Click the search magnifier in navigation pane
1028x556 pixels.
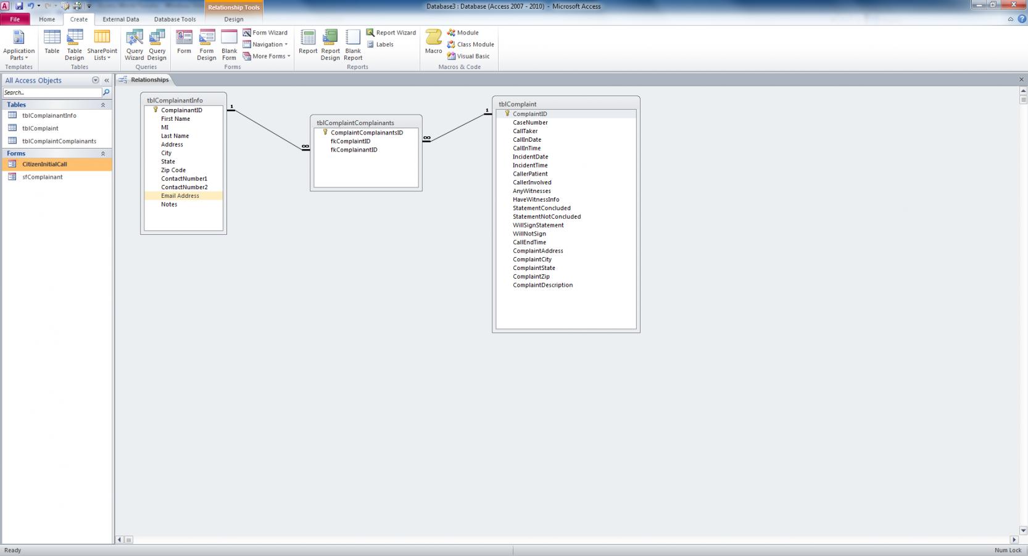pyautogui.click(x=106, y=92)
